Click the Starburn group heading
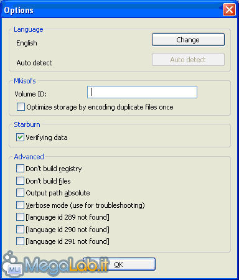This screenshot has height=280, width=239. pos(27,124)
